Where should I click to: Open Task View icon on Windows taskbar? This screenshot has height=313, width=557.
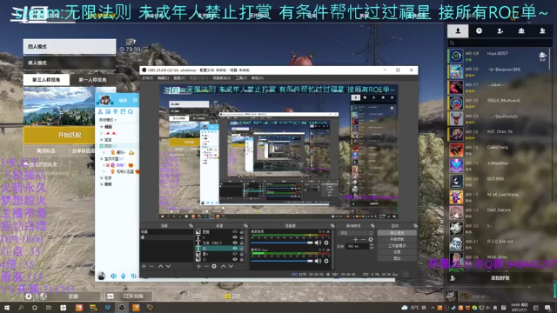click(x=49, y=308)
